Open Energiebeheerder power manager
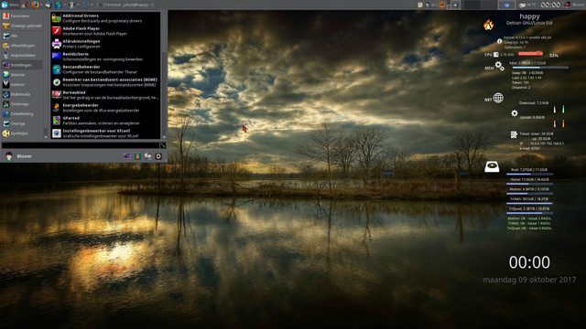Viewport: 586px width, 329px height. [105, 108]
